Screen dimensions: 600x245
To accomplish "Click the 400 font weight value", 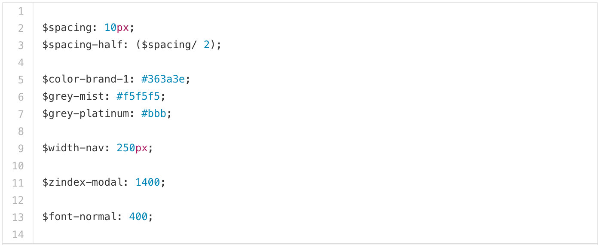I will click(138, 217).
